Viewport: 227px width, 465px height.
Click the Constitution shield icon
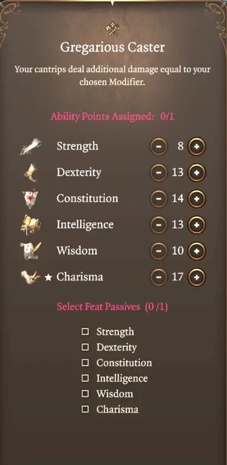(31, 199)
